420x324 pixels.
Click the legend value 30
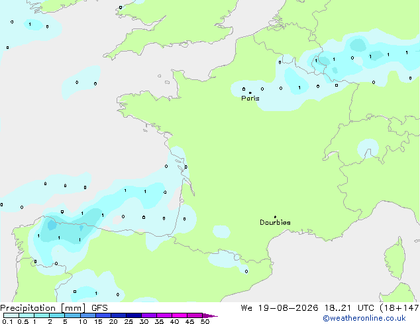click(144, 321)
